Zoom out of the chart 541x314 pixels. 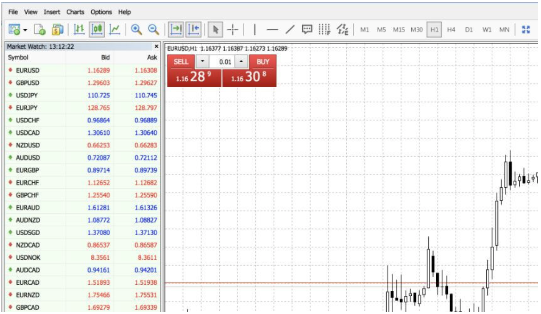click(153, 29)
